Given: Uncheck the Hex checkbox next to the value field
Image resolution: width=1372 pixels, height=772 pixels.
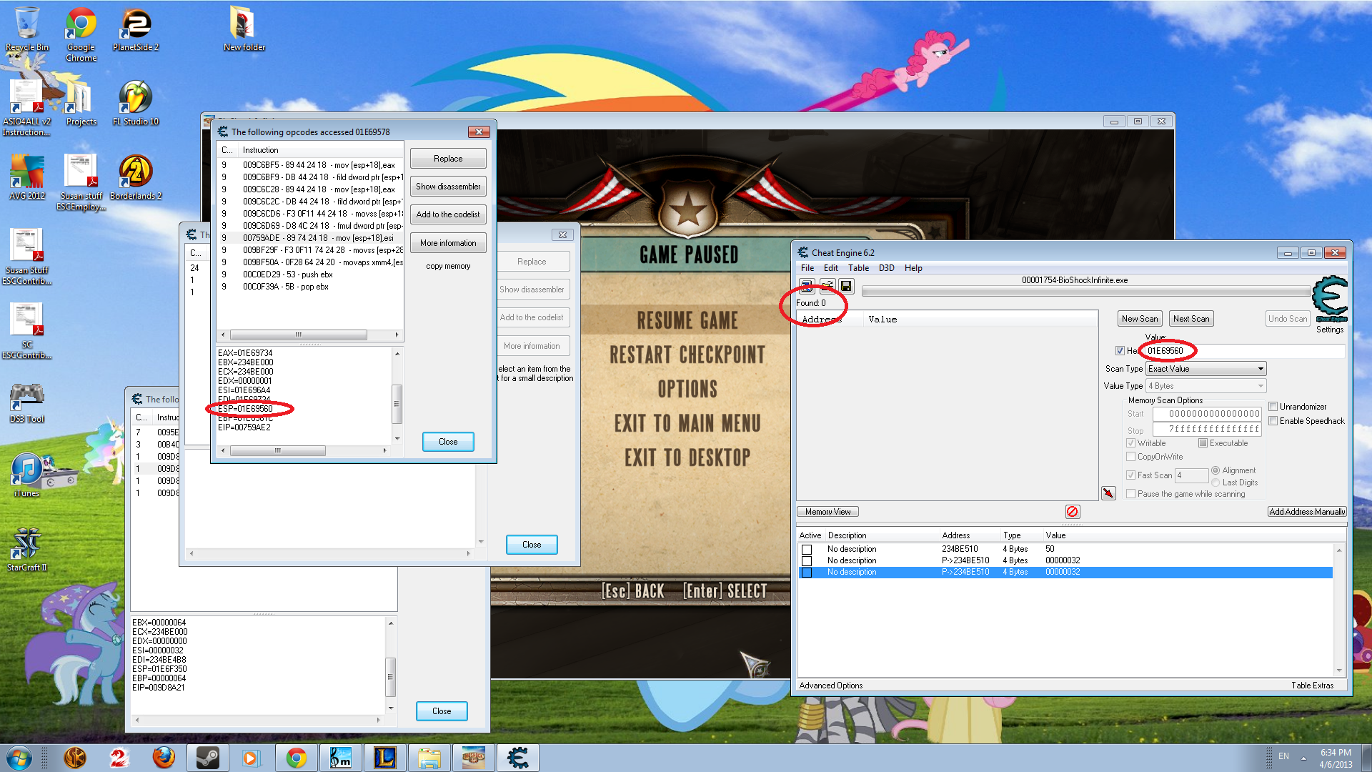Looking at the screenshot, I should click(1120, 350).
